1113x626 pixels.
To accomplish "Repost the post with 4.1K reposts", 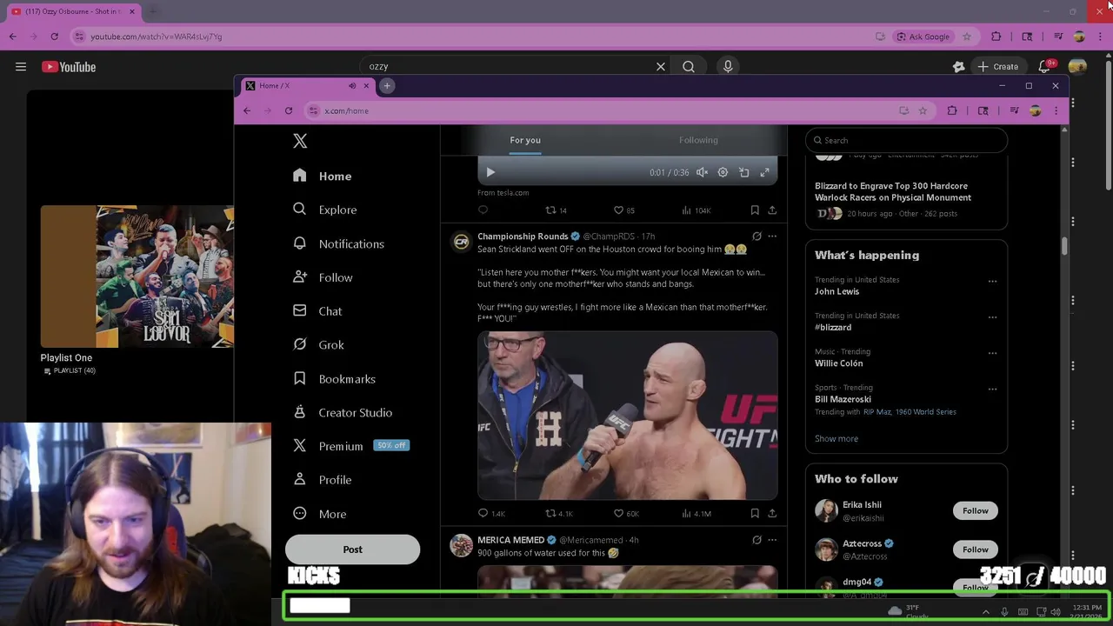I will click(x=558, y=513).
